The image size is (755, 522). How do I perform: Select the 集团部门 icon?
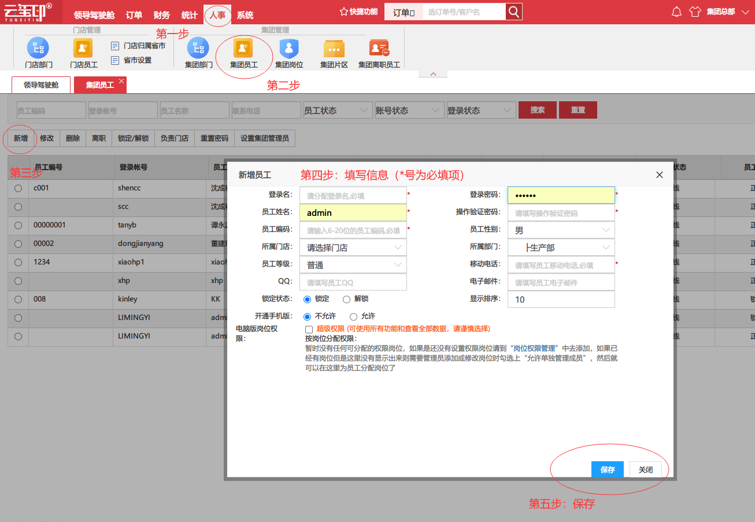[198, 47]
